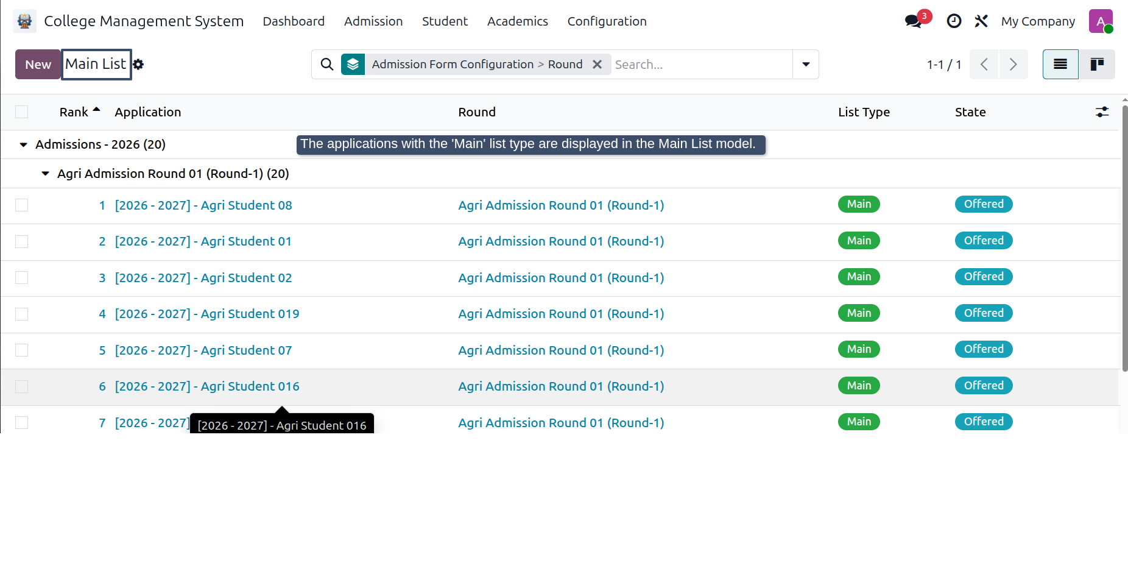Select the checkbox for Agri Student 01 row
The width and height of the screenshot is (1128, 585).
pos(22,242)
